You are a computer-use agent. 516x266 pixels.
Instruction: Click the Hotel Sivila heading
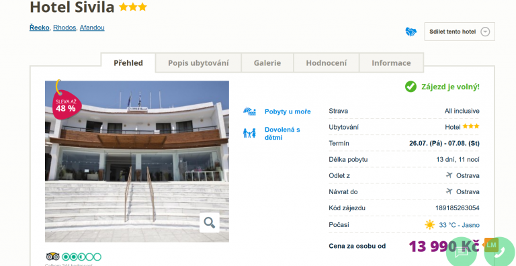(x=72, y=7)
